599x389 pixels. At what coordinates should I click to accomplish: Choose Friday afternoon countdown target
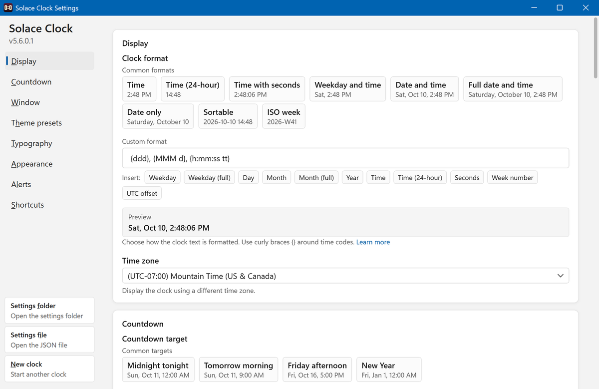pyautogui.click(x=317, y=370)
